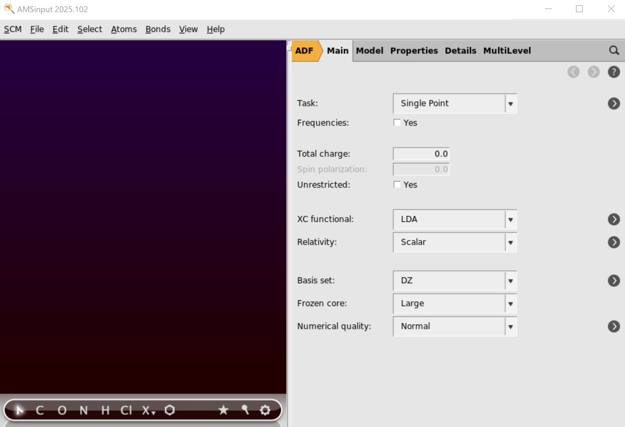
Task: Switch to the Main tab
Action: pyautogui.click(x=337, y=51)
